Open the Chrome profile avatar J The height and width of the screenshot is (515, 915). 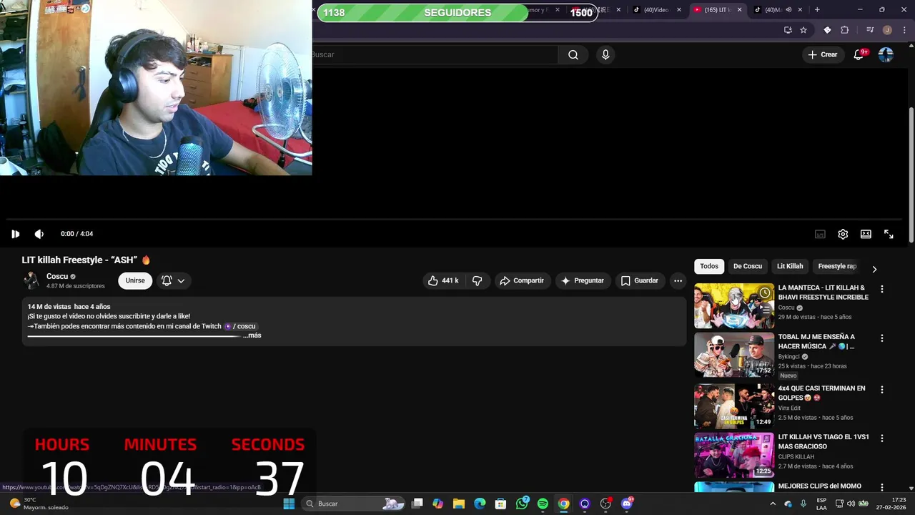coord(887,30)
